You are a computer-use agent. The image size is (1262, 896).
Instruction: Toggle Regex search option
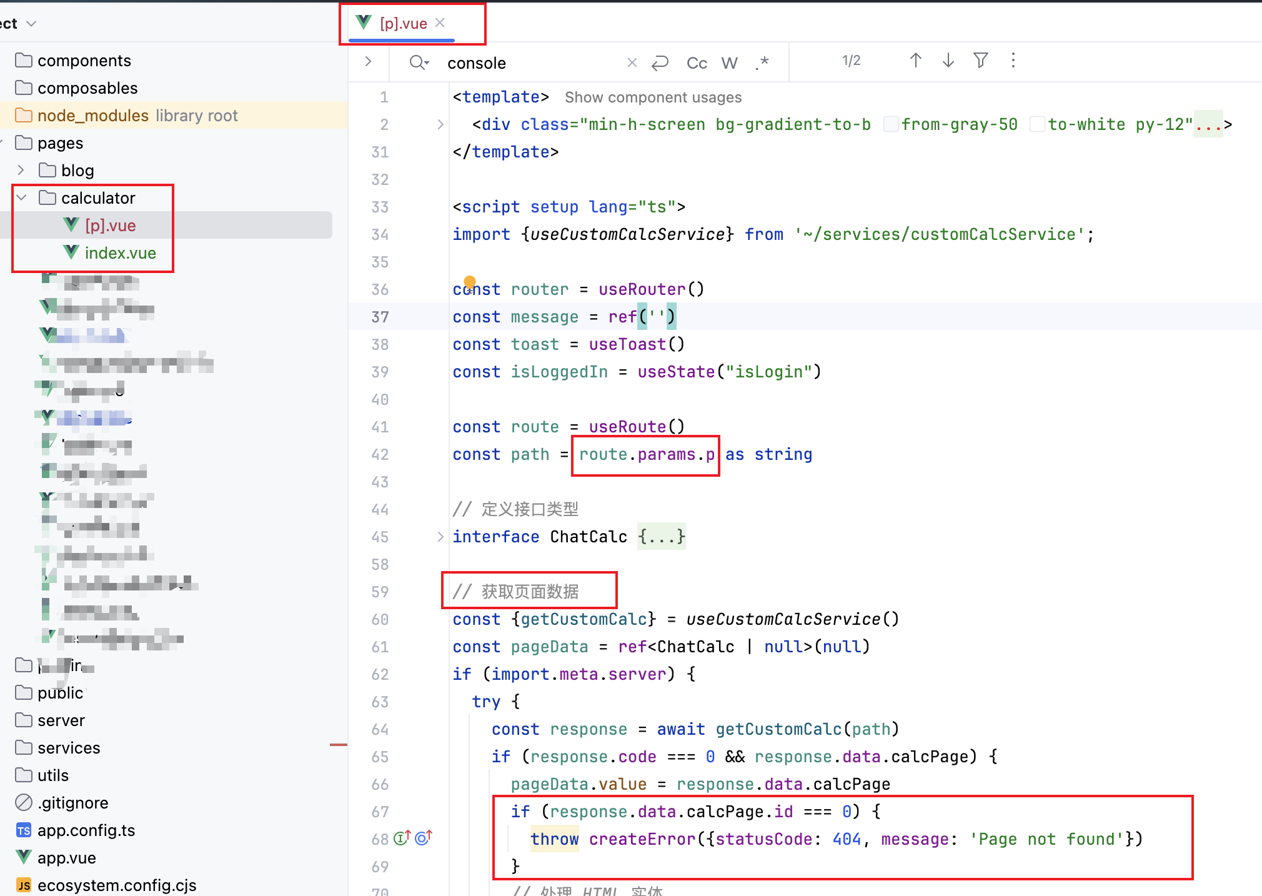tap(762, 63)
